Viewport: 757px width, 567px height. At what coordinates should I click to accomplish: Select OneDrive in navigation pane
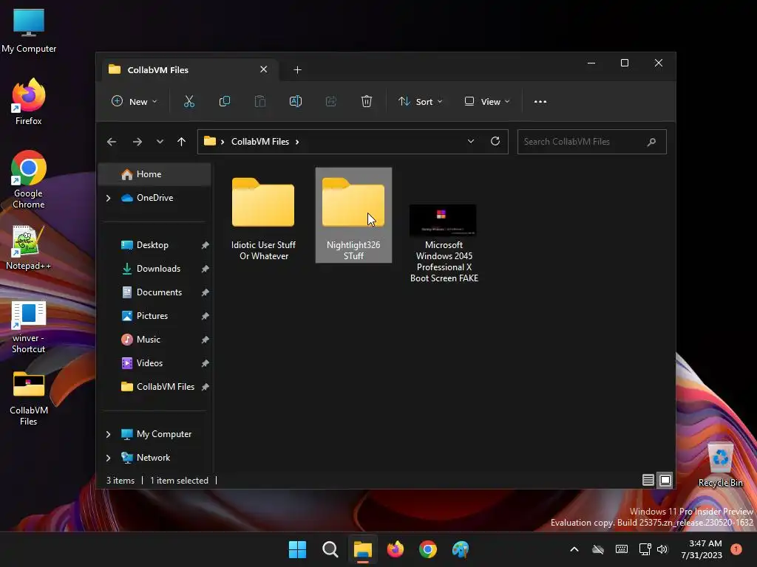(155, 198)
